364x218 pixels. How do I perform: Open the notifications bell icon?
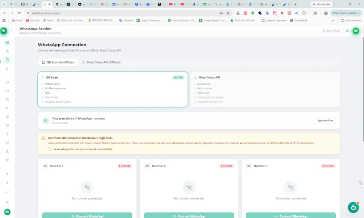[x=347, y=30]
